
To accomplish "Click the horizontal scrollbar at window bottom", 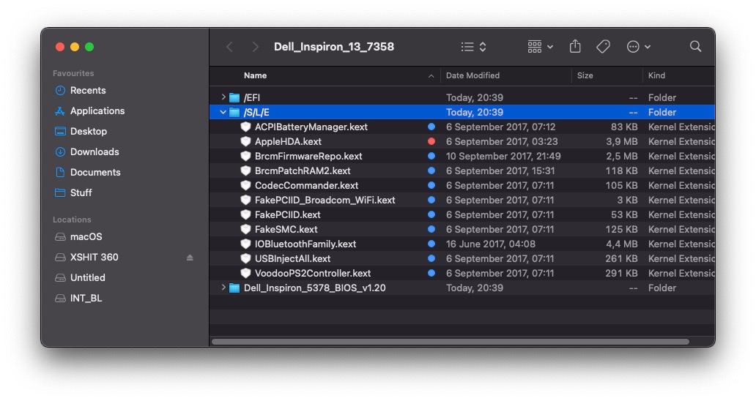I will pos(451,342).
